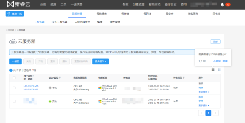Select checkbox for i-11-21673-VM row
Image resolution: width=245 pixels, height=123 pixels.
[14, 88]
